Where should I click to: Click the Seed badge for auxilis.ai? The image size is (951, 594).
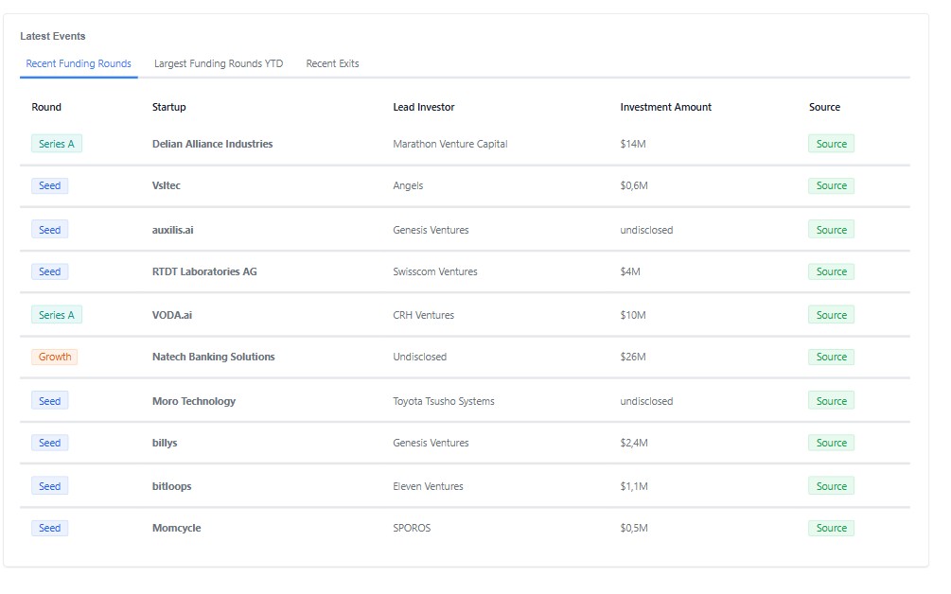coord(50,230)
